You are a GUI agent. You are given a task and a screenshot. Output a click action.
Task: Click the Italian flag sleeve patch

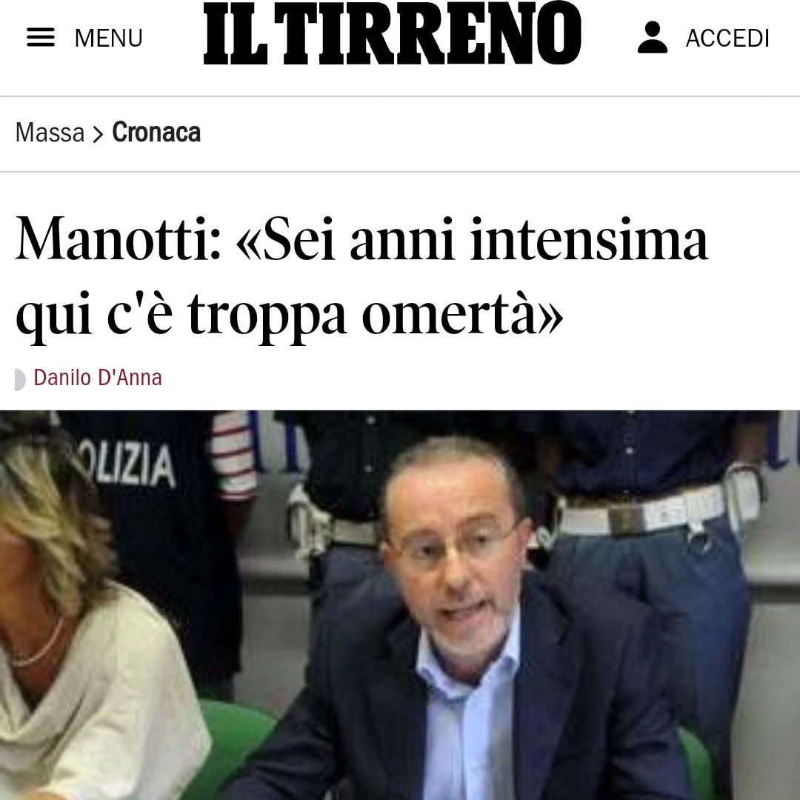coord(233,456)
